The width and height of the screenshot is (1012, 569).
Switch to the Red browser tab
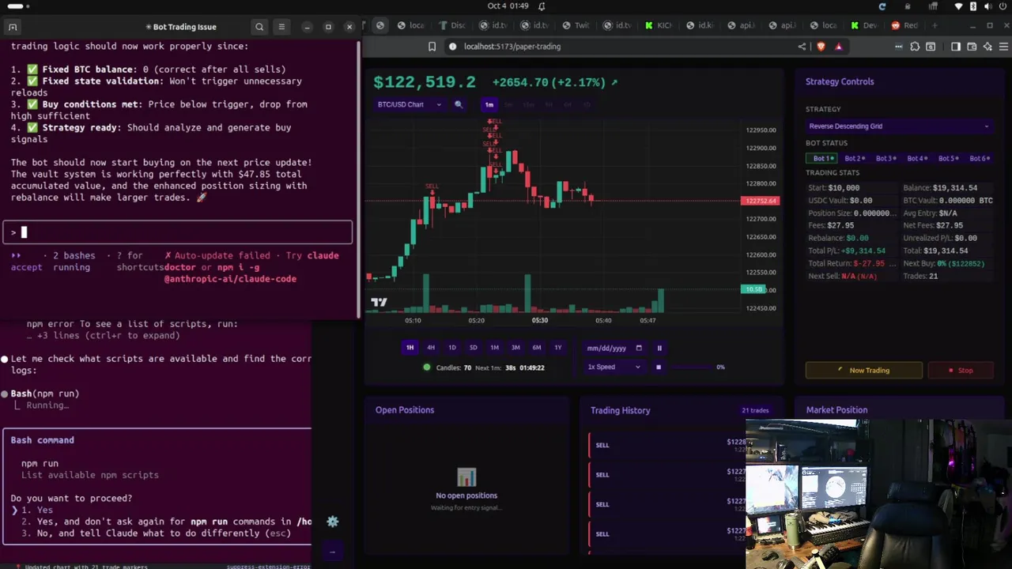point(905,25)
